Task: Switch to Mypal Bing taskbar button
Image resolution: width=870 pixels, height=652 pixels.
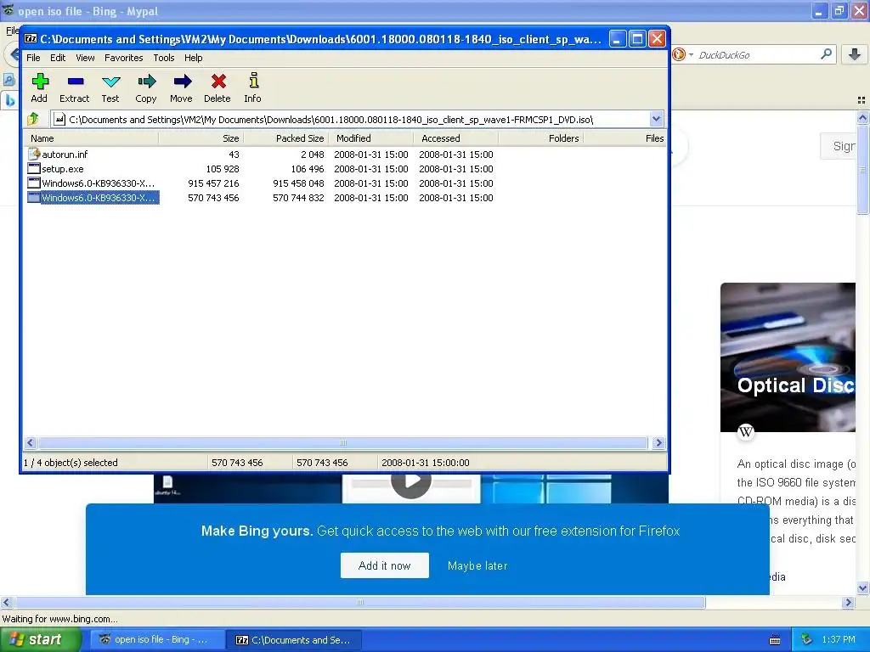Action: (157, 640)
